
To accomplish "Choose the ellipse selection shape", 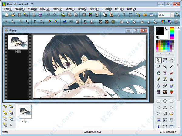I will 165,101.
